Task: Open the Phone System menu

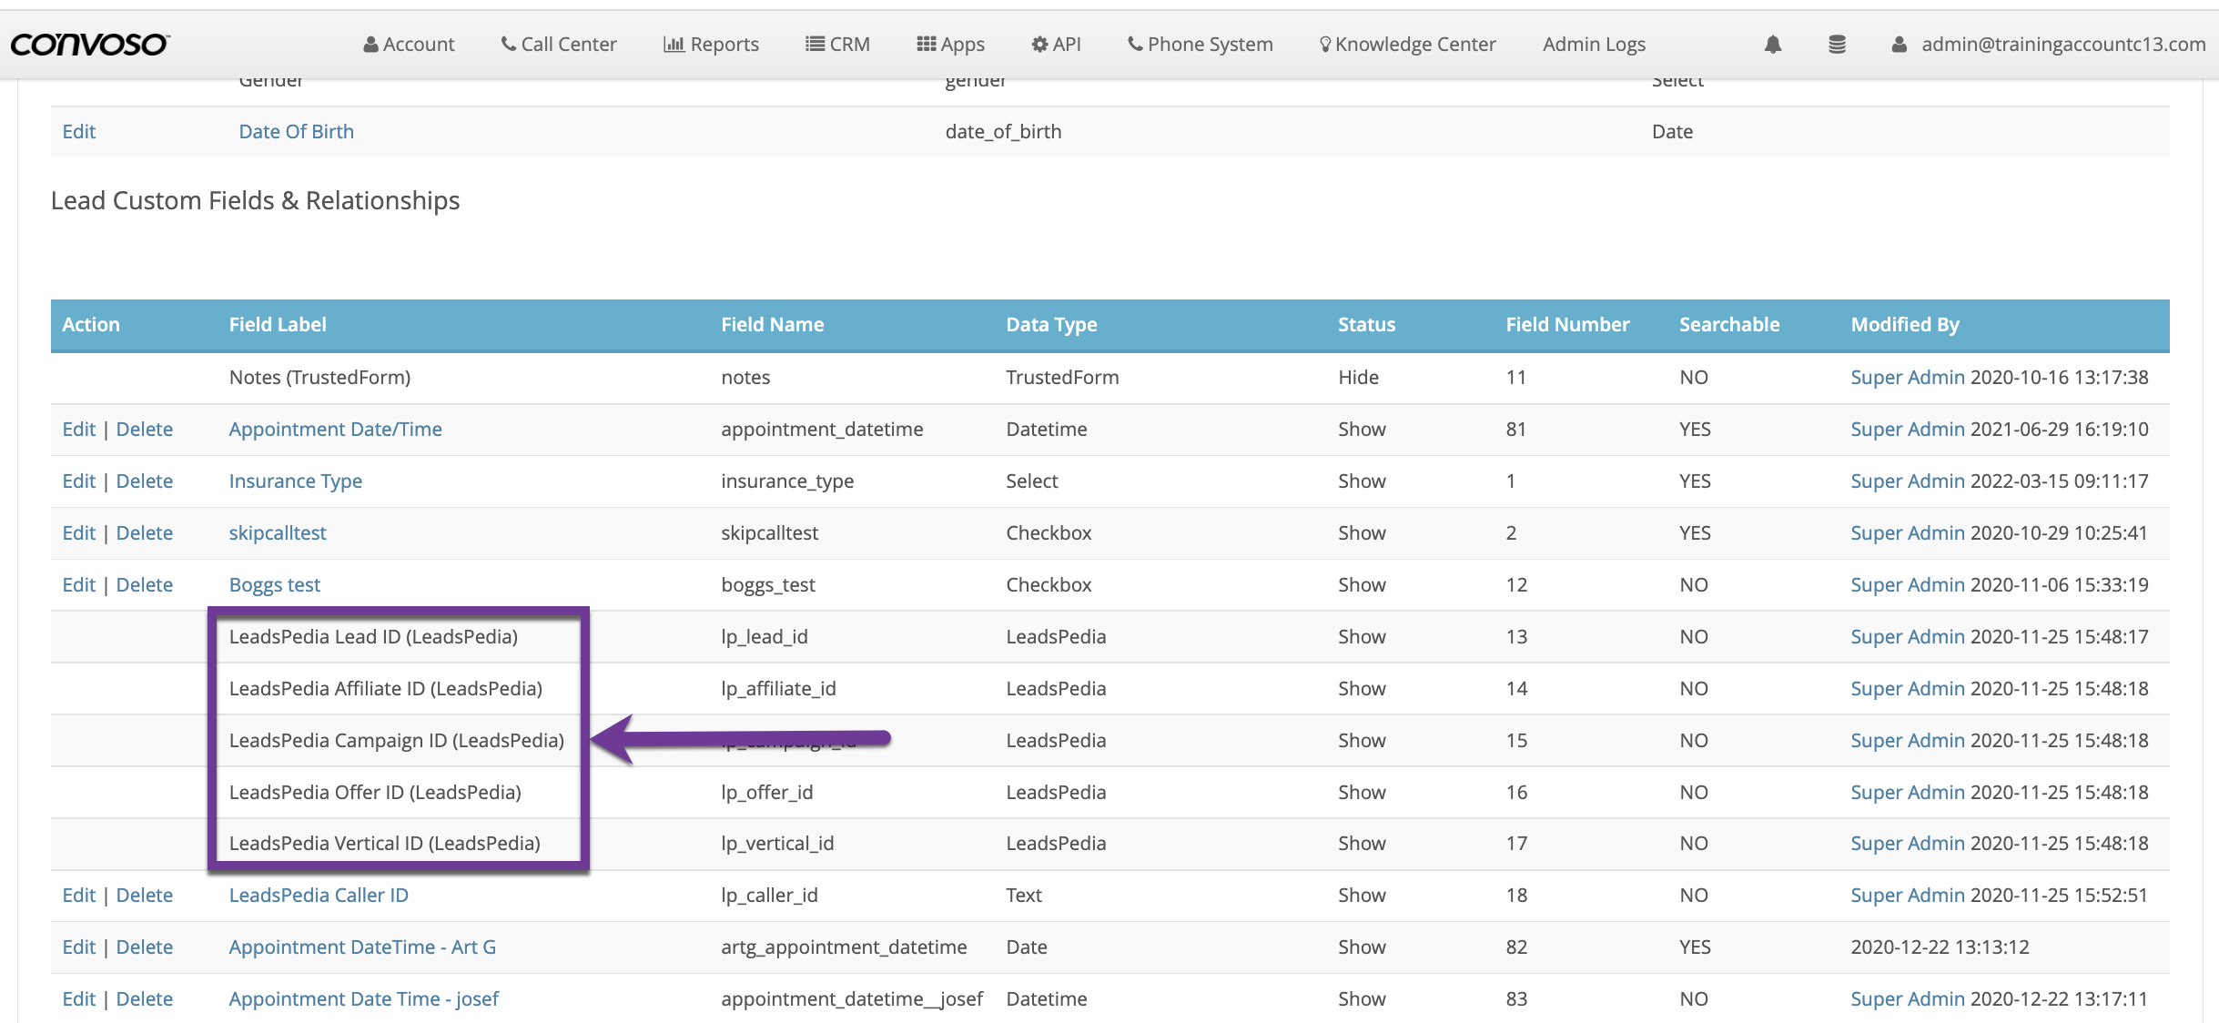Action: click(1200, 44)
